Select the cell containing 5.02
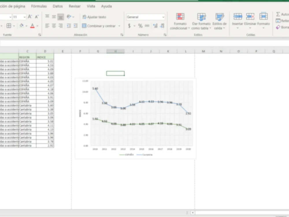Screen dimensions: 289x217 [45, 61]
